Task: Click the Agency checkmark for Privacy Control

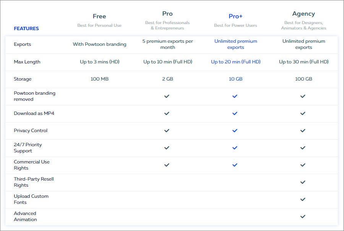Action: pos(303,131)
